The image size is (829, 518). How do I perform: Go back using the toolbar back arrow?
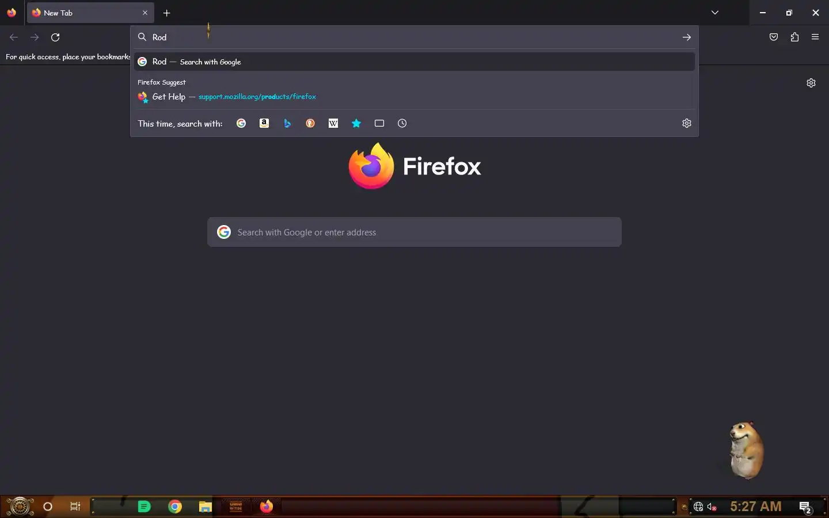14,37
